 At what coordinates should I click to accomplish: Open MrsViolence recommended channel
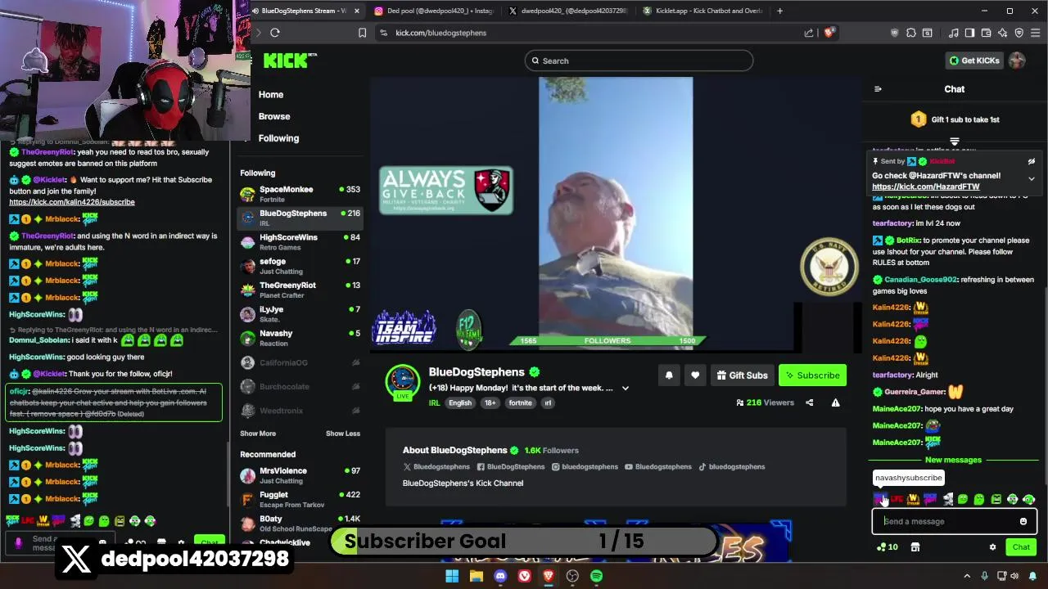[300, 475]
